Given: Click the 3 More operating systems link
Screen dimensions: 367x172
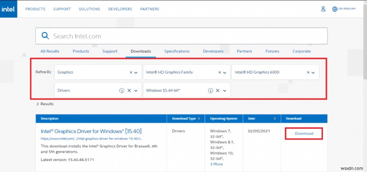Looking at the screenshot, I should point(216,164).
